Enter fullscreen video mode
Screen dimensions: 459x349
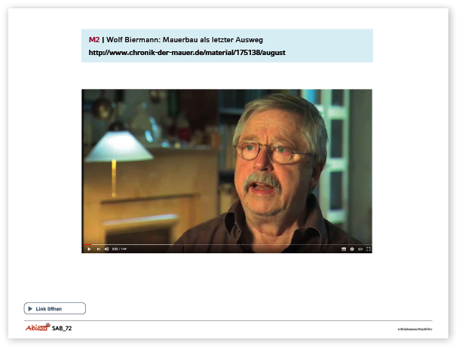click(368, 249)
